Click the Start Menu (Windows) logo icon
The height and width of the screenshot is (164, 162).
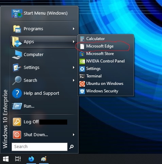click(x=17, y=13)
